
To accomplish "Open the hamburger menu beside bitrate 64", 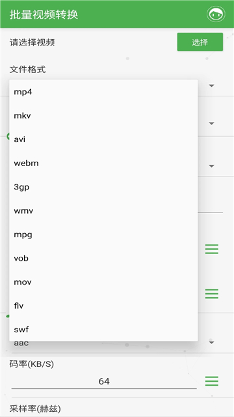I will point(212,381).
